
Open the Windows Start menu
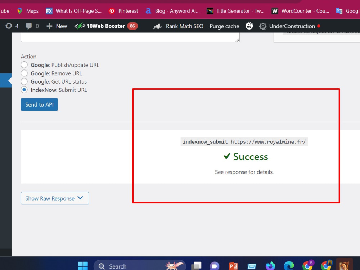[x=83, y=266]
